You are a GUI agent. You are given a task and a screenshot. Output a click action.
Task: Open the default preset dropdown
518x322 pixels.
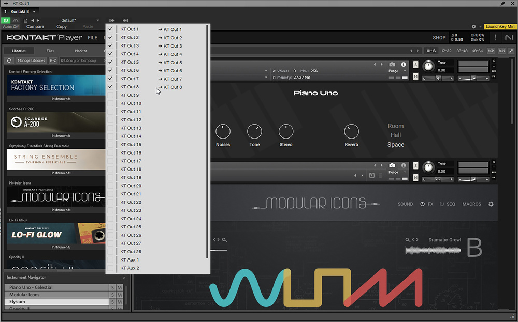[97, 20]
